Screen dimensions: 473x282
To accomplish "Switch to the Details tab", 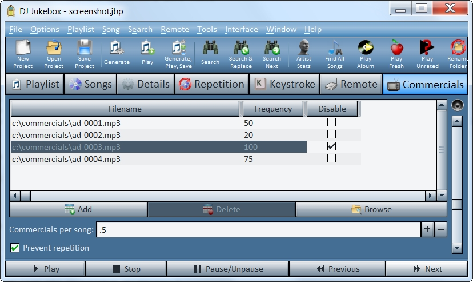I will click(146, 84).
